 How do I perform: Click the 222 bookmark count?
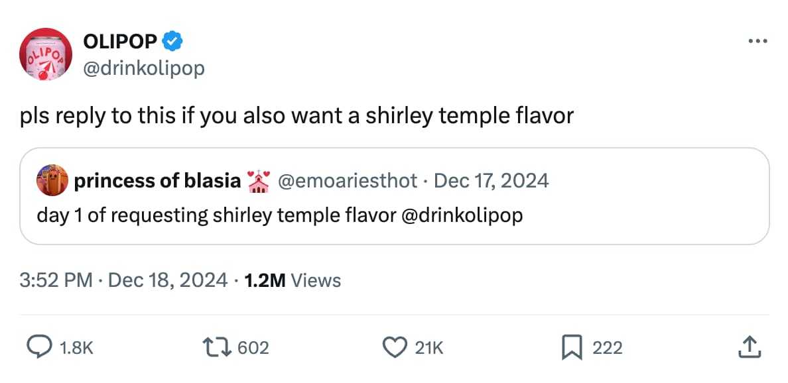click(607, 347)
